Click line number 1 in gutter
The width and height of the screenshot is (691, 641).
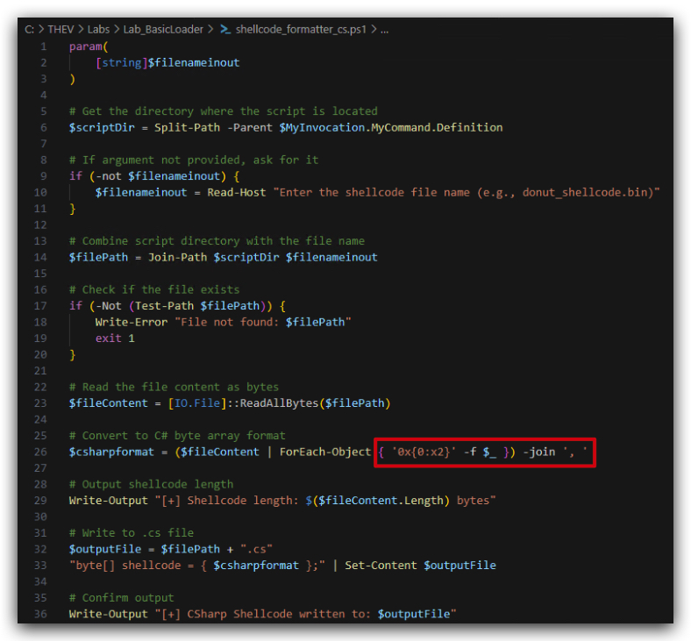tap(43, 46)
